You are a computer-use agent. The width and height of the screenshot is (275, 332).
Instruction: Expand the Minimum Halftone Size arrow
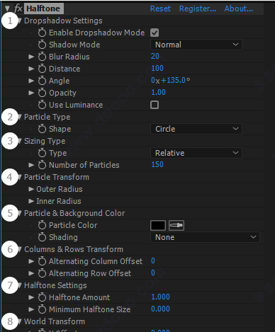click(x=31, y=309)
